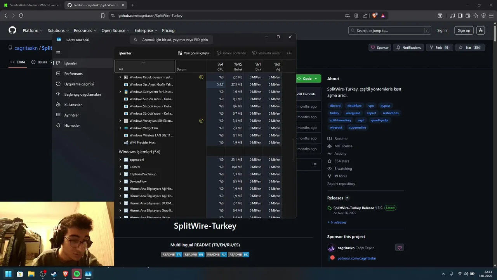
Task: Toggle Verimlilik modu in Task Manager
Action: pyautogui.click(x=266, y=53)
